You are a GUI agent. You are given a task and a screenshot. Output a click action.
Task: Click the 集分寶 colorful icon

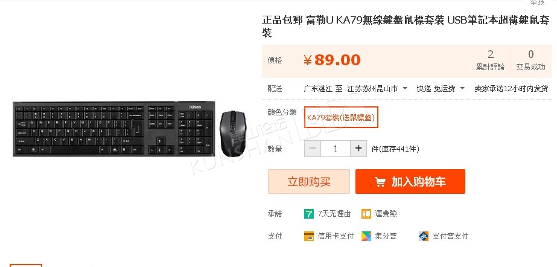(x=366, y=236)
